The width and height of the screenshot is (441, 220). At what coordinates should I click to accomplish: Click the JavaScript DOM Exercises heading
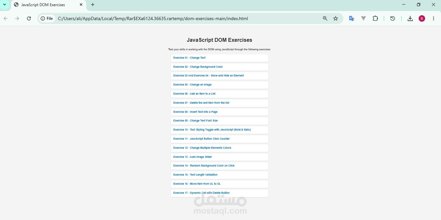tap(220, 40)
